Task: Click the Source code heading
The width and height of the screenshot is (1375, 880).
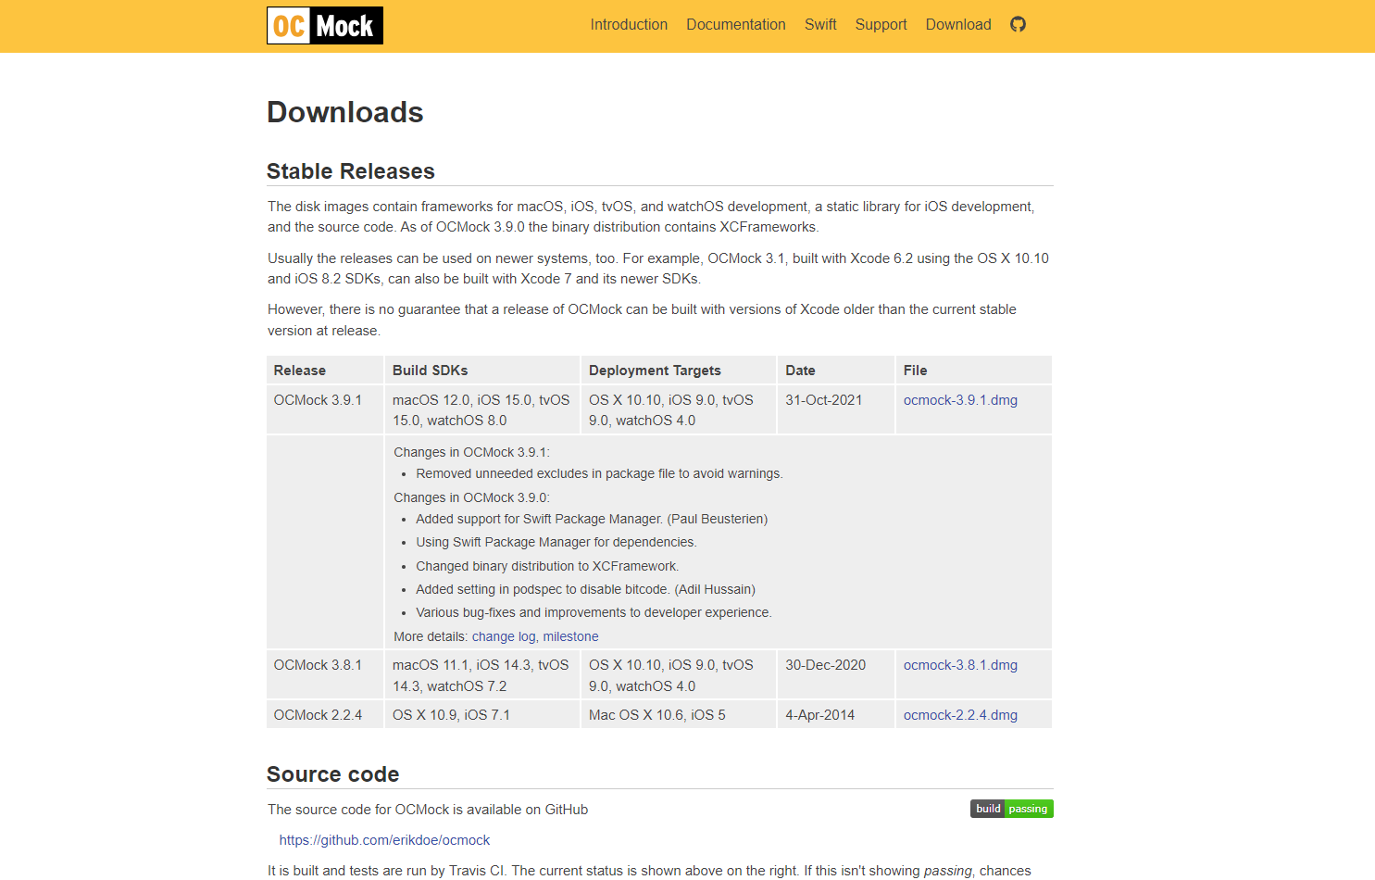Action: (x=333, y=774)
